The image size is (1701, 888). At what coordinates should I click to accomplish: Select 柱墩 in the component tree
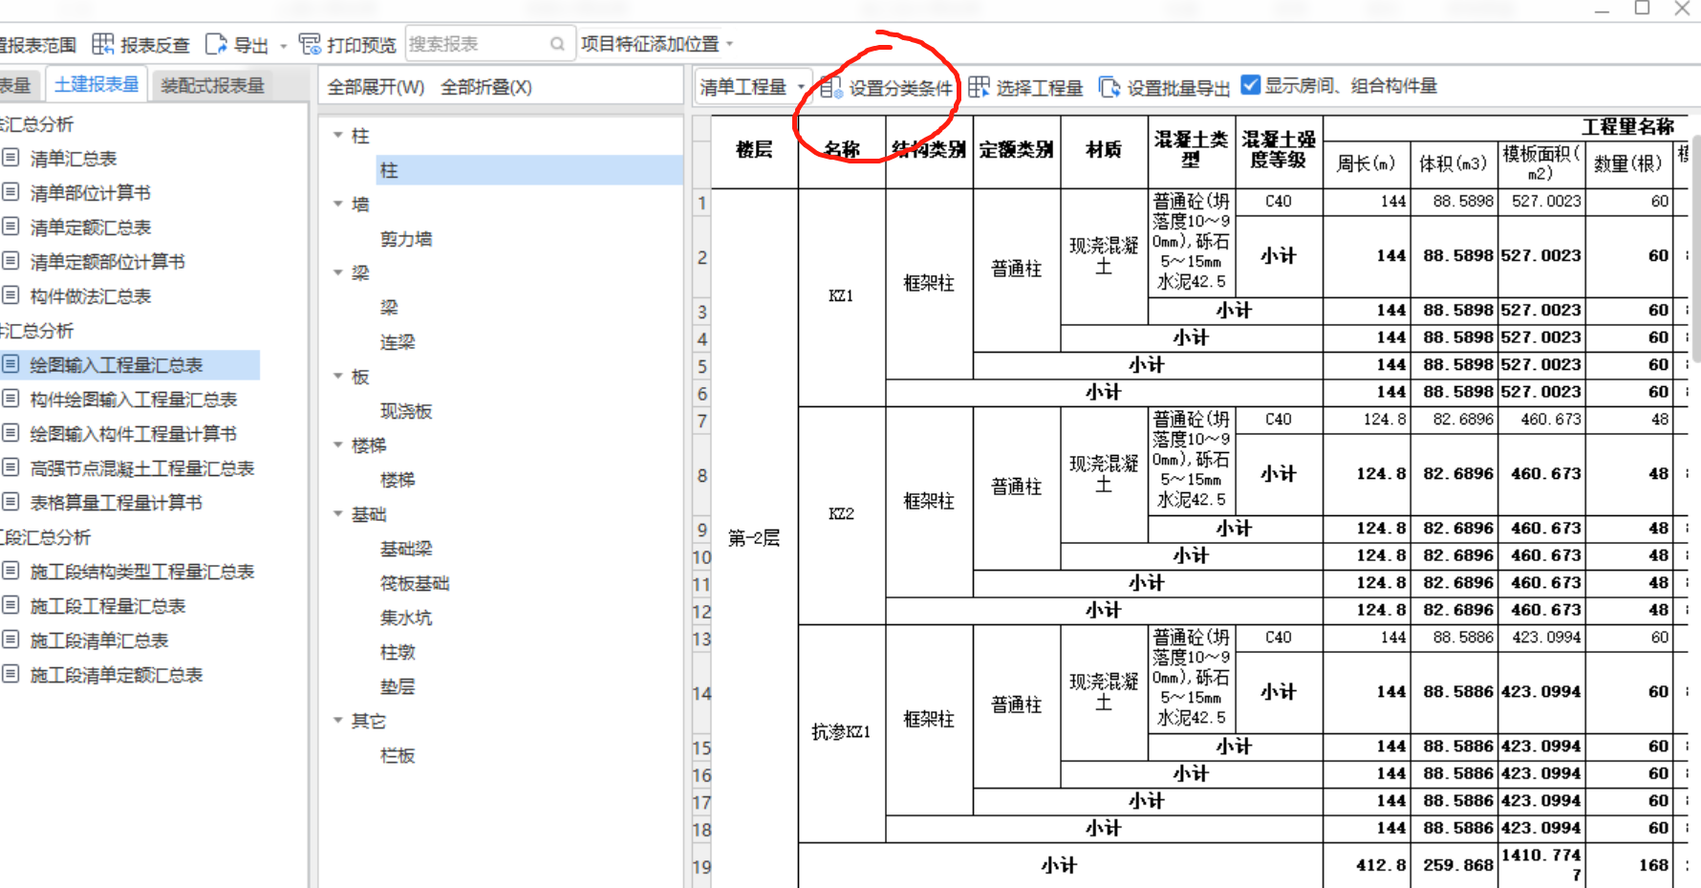click(398, 652)
